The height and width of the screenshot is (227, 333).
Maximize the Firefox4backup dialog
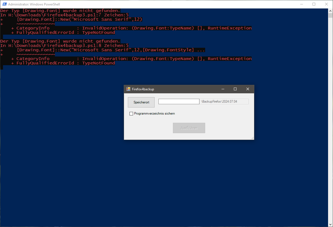(235, 89)
